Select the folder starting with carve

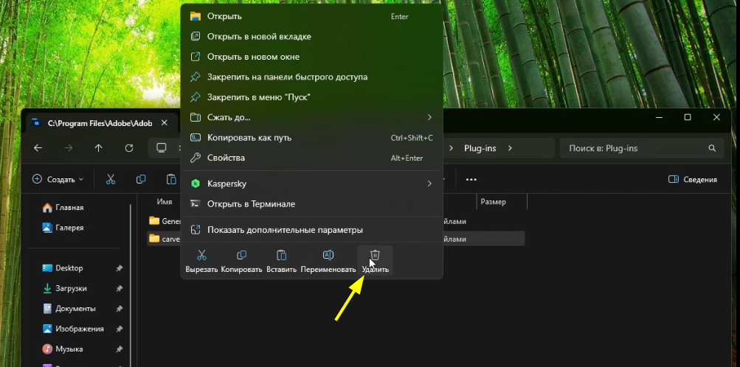click(165, 239)
